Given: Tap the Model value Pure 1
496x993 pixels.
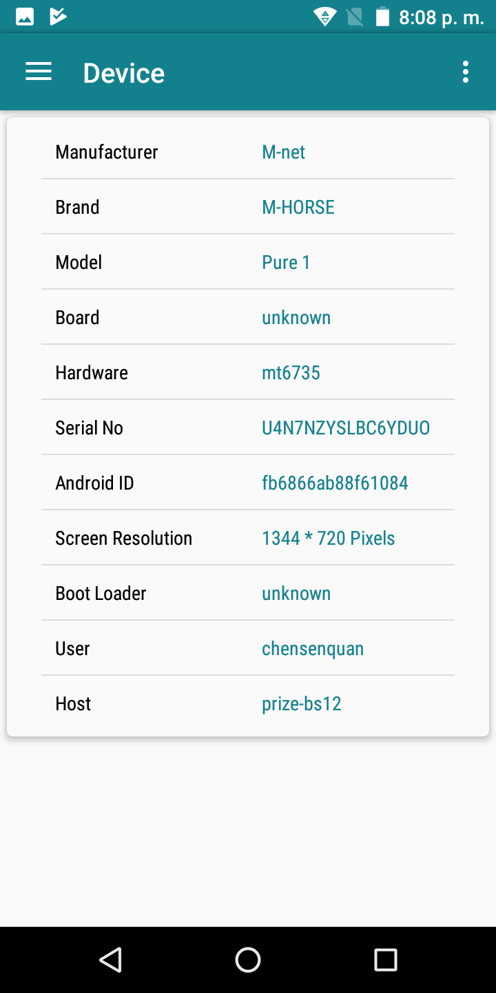Looking at the screenshot, I should pos(286,262).
